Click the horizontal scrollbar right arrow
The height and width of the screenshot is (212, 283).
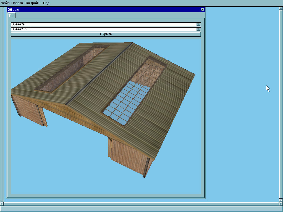[281, 204]
